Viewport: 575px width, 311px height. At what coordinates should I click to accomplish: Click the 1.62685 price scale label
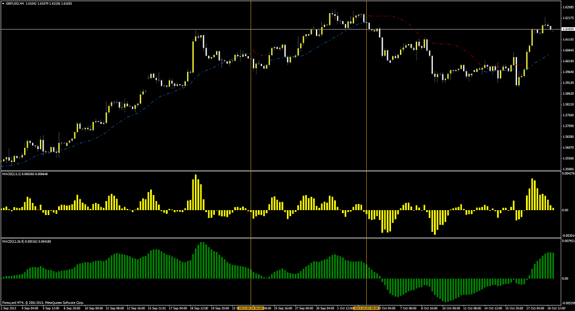click(567, 8)
